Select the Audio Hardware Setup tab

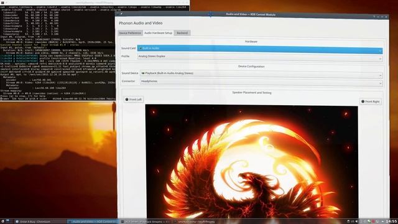[158, 33]
